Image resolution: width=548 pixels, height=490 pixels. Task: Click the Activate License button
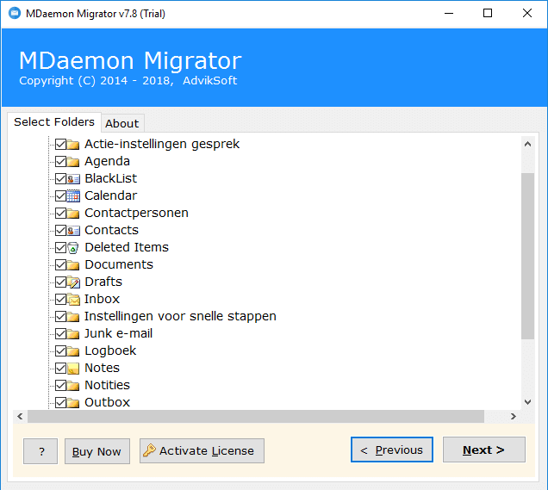[x=202, y=451]
